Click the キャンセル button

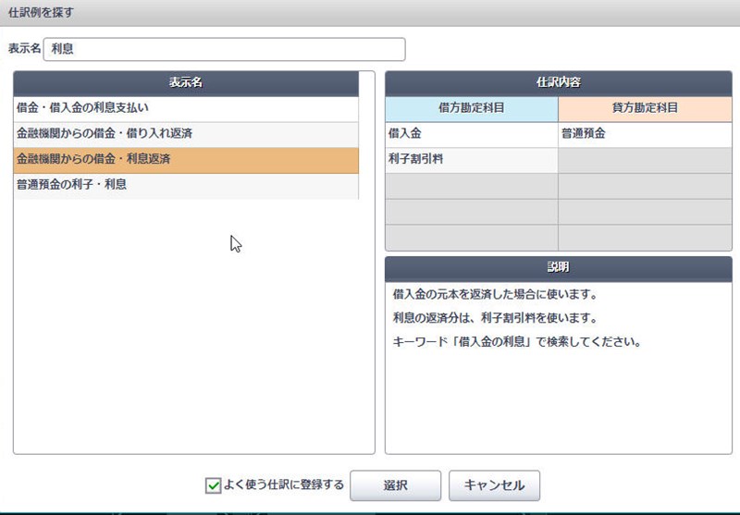tap(494, 485)
